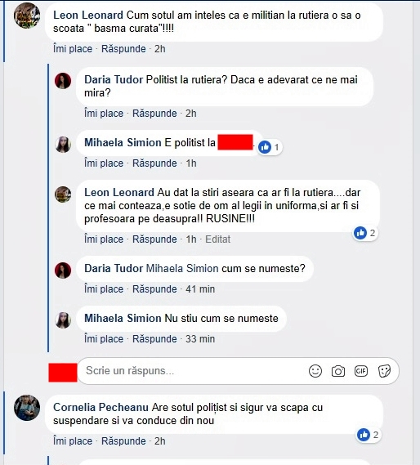Viewport: 420px width, 465px height.
Task: Attach a photo with the camera icon
Action: 337,371
